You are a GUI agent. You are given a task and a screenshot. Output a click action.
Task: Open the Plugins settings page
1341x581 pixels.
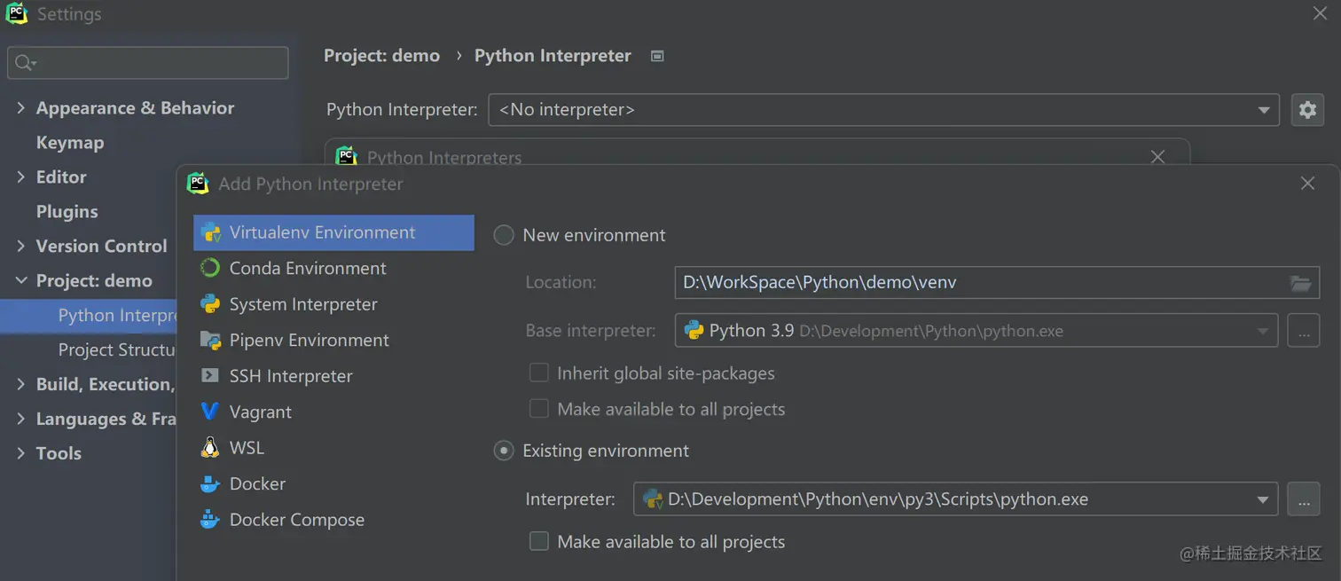point(67,212)
